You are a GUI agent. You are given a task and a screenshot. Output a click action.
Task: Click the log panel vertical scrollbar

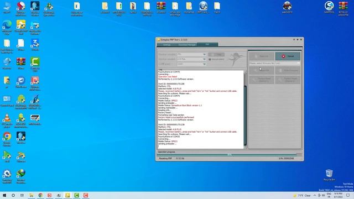[245, 109]
